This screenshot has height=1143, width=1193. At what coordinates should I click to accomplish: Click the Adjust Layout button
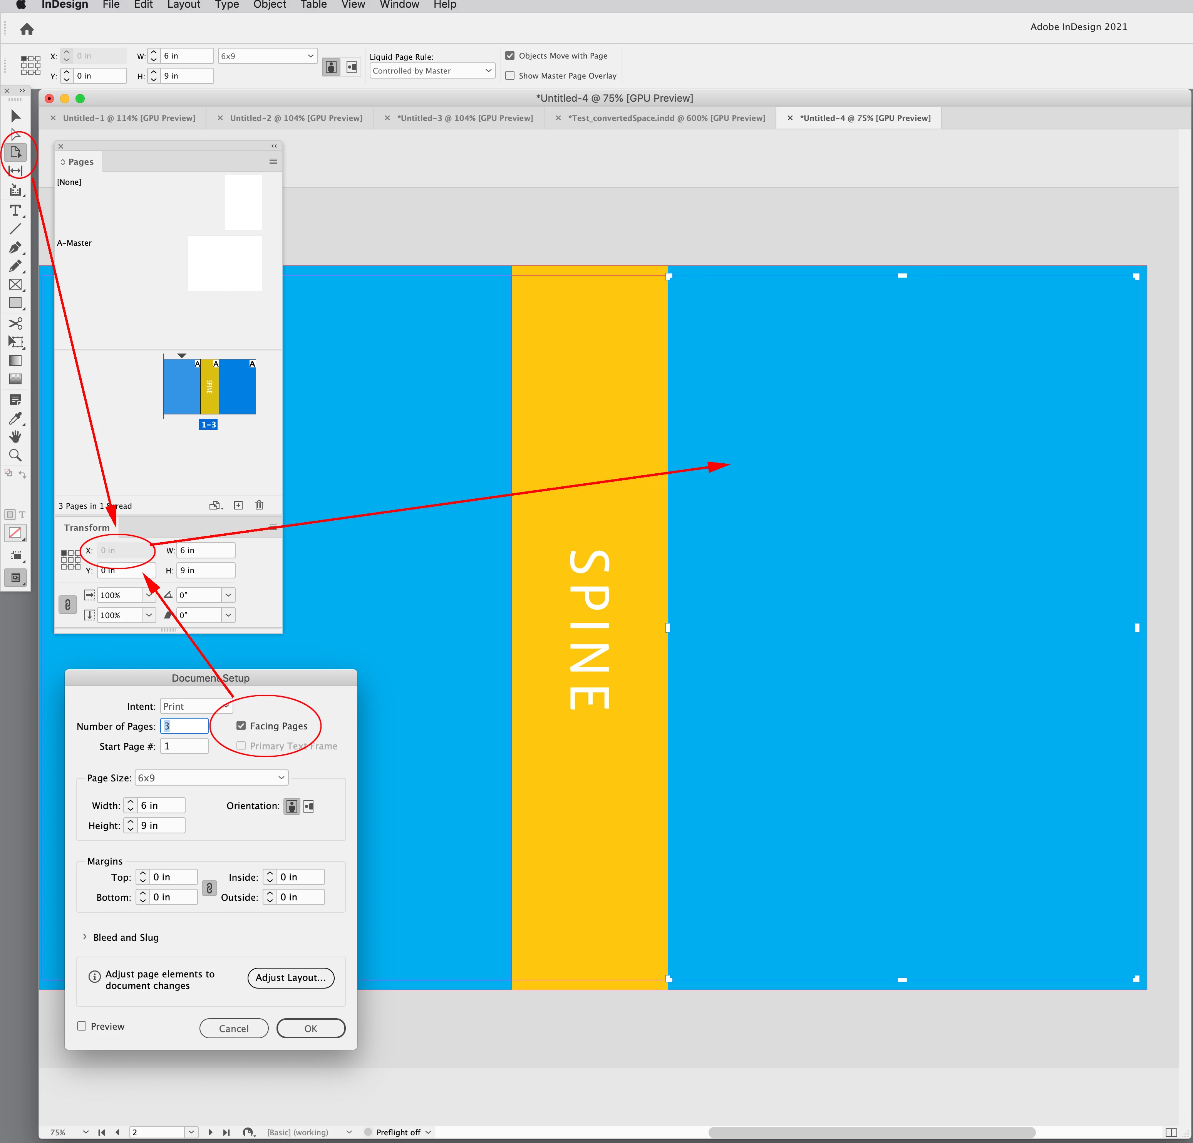click(x=290, y=977)
